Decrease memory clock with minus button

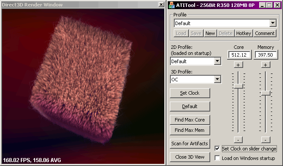click(x=266, y=140)
